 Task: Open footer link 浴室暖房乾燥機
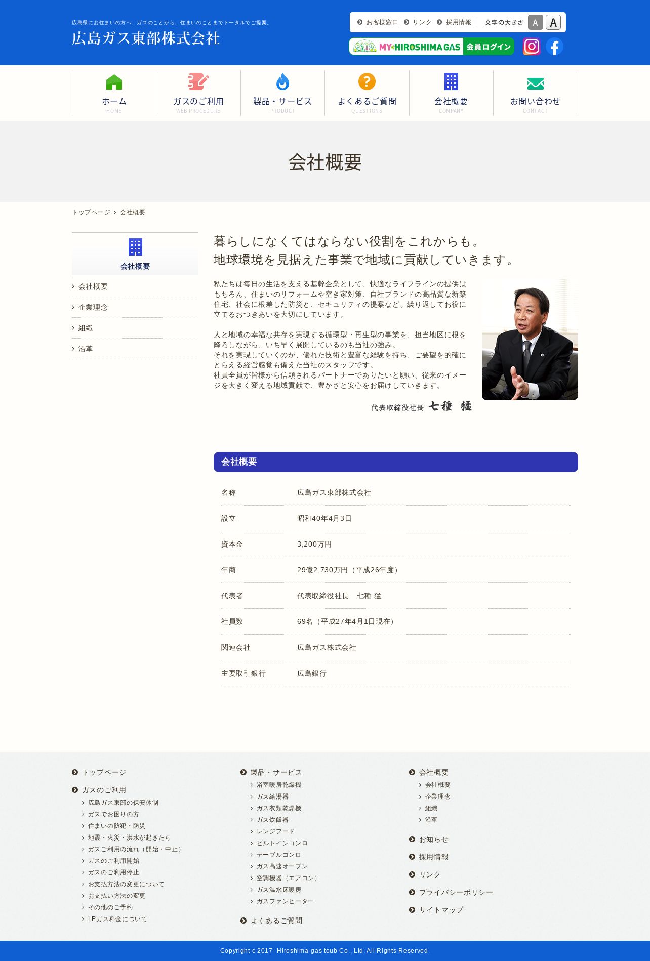point(279,785)
